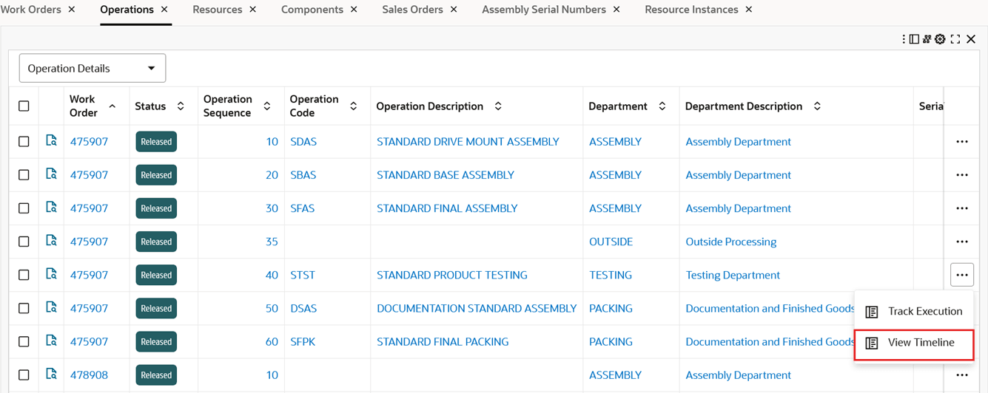Viewport: 988px width, 393px height.
Task: Switch to the Resources tab
Action: (218, 10)
